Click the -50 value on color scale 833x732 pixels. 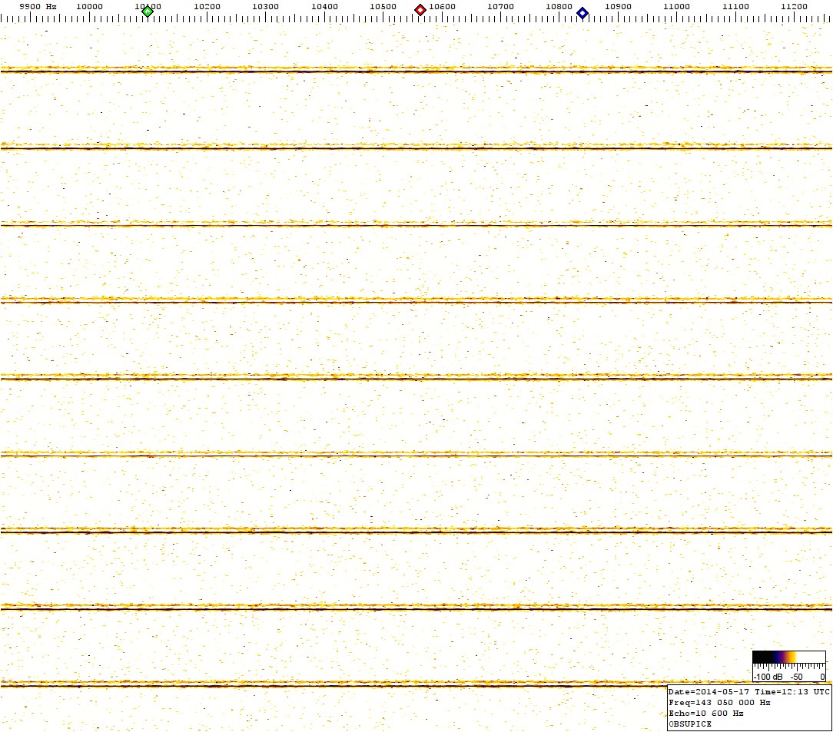797,677
